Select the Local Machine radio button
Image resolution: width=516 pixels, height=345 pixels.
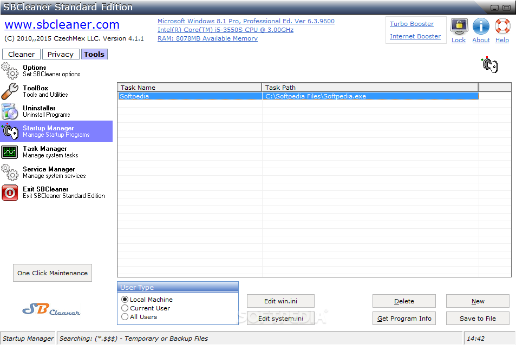(125, 300)
